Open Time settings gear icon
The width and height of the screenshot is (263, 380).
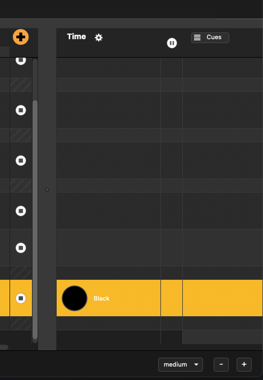coord(99,37)
